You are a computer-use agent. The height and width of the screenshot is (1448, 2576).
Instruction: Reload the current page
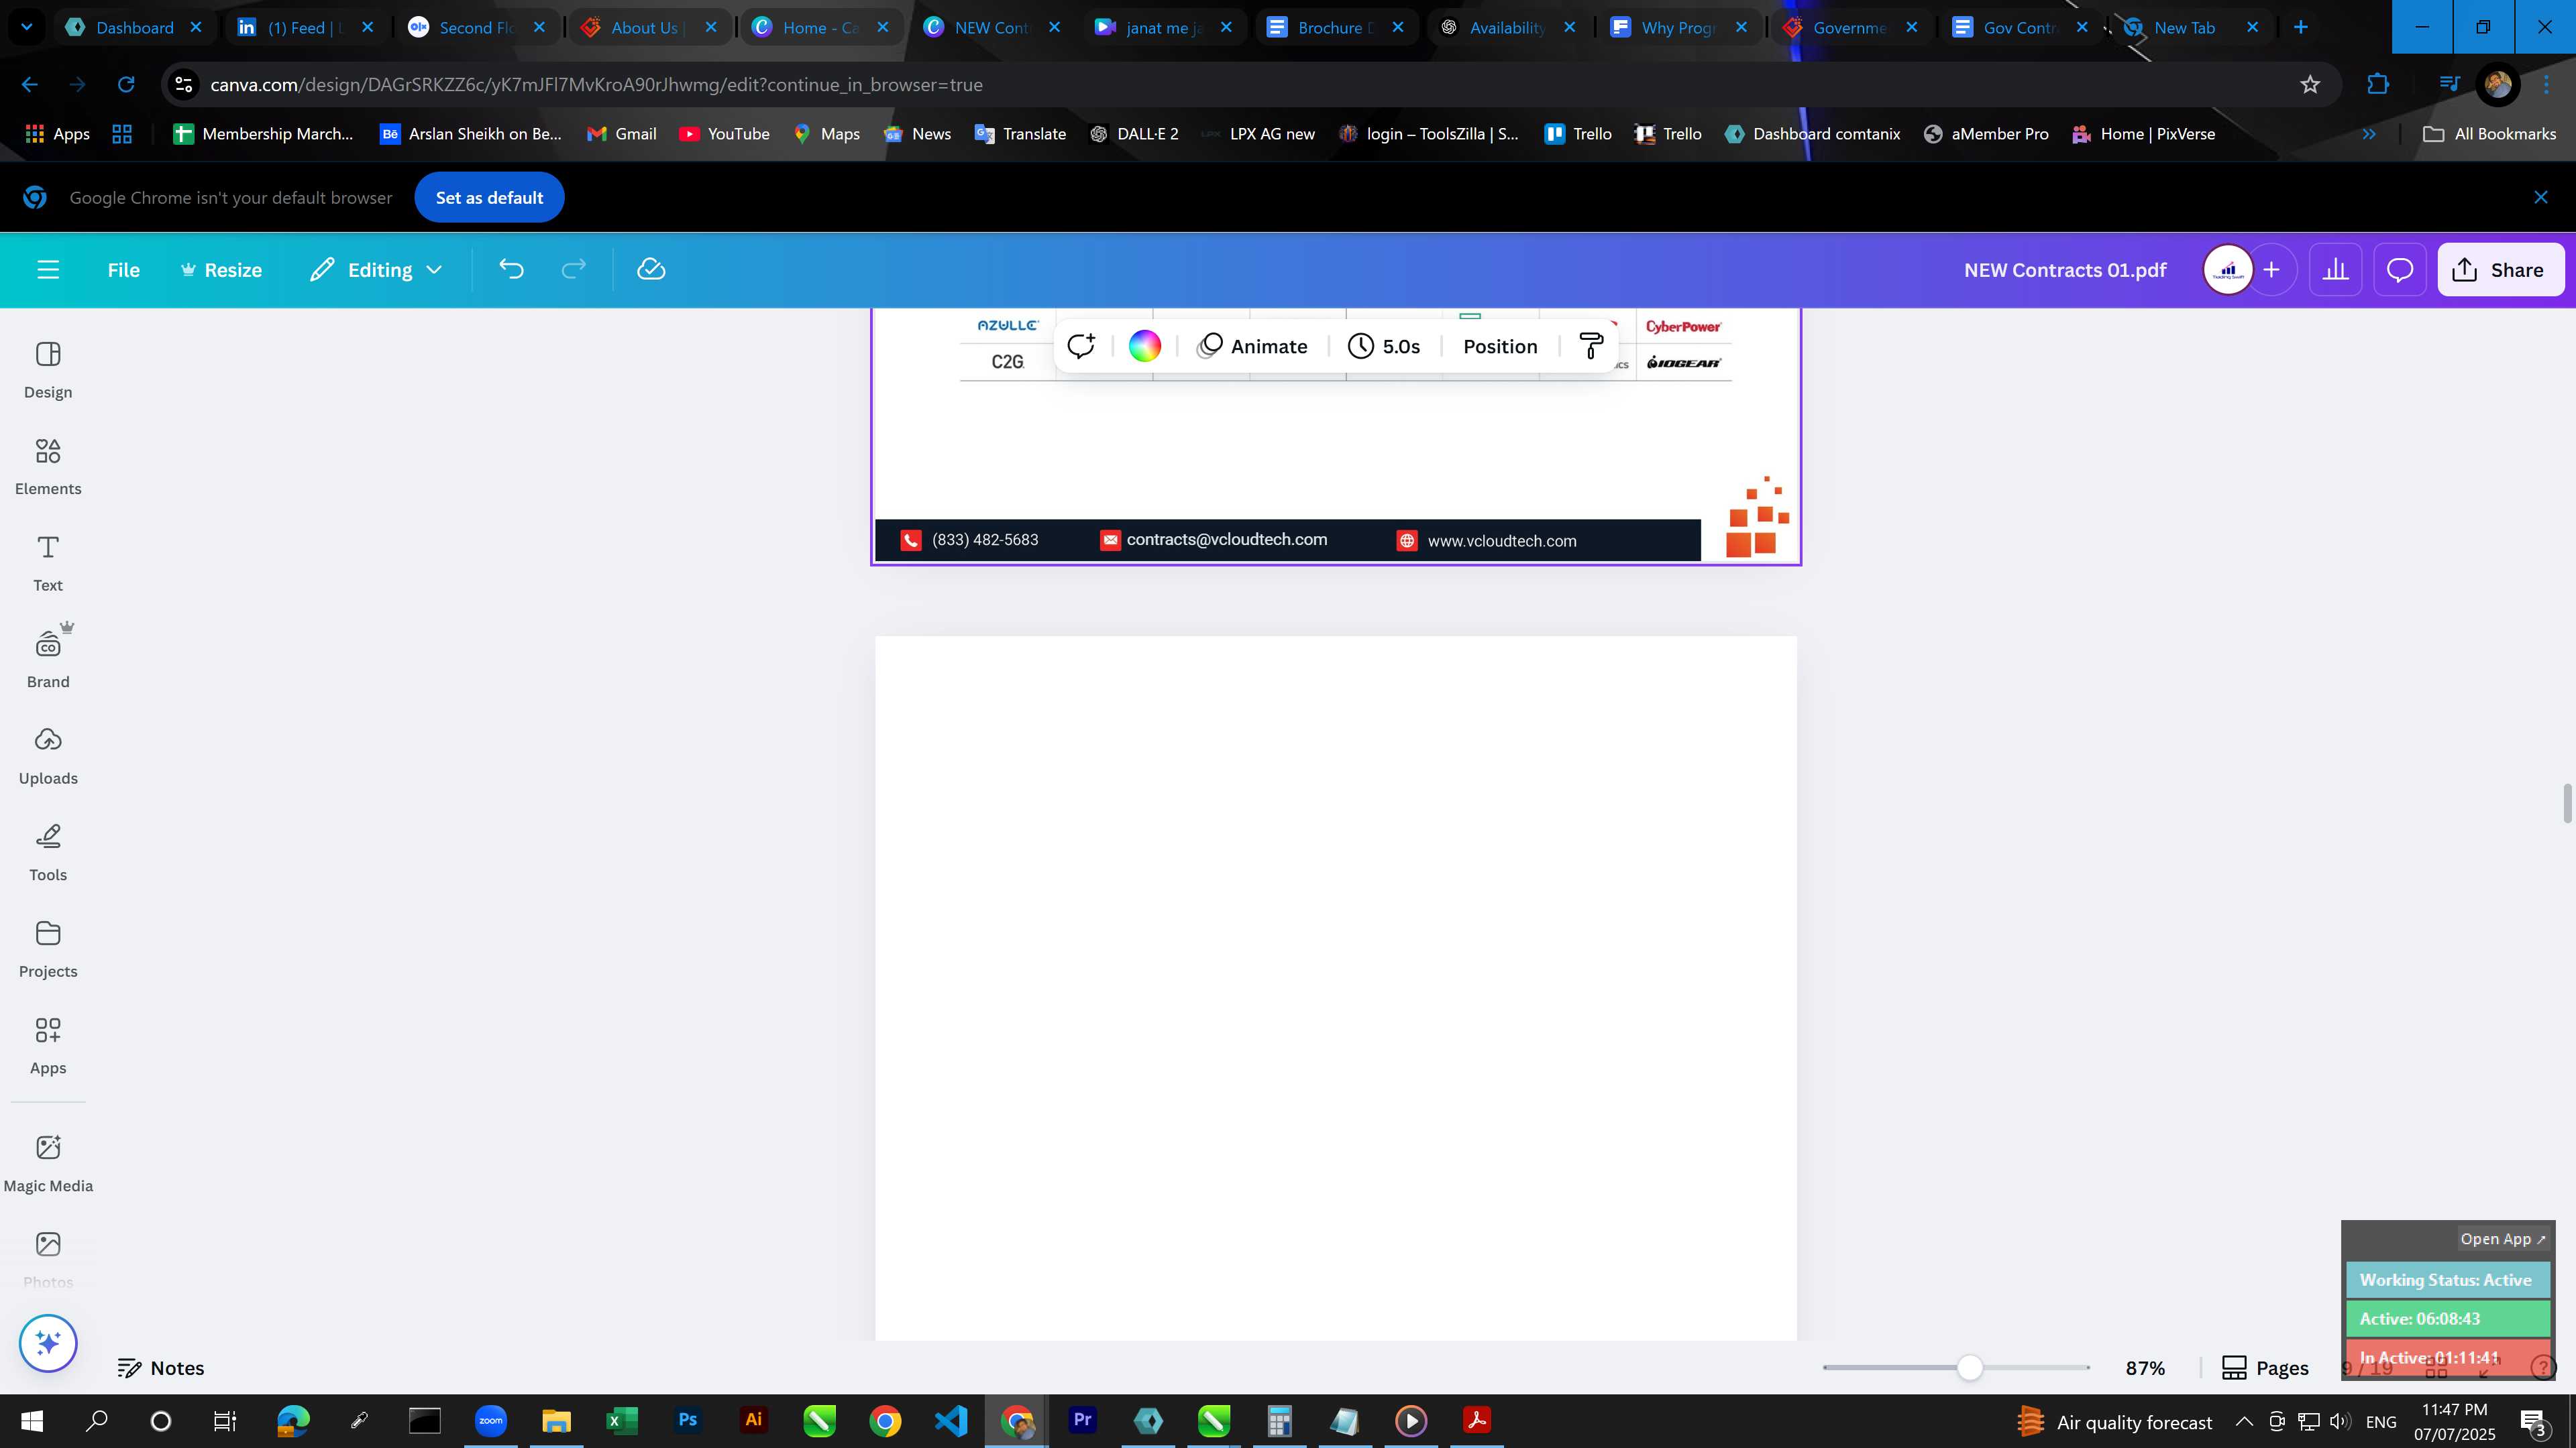click(x=126, y=85)
